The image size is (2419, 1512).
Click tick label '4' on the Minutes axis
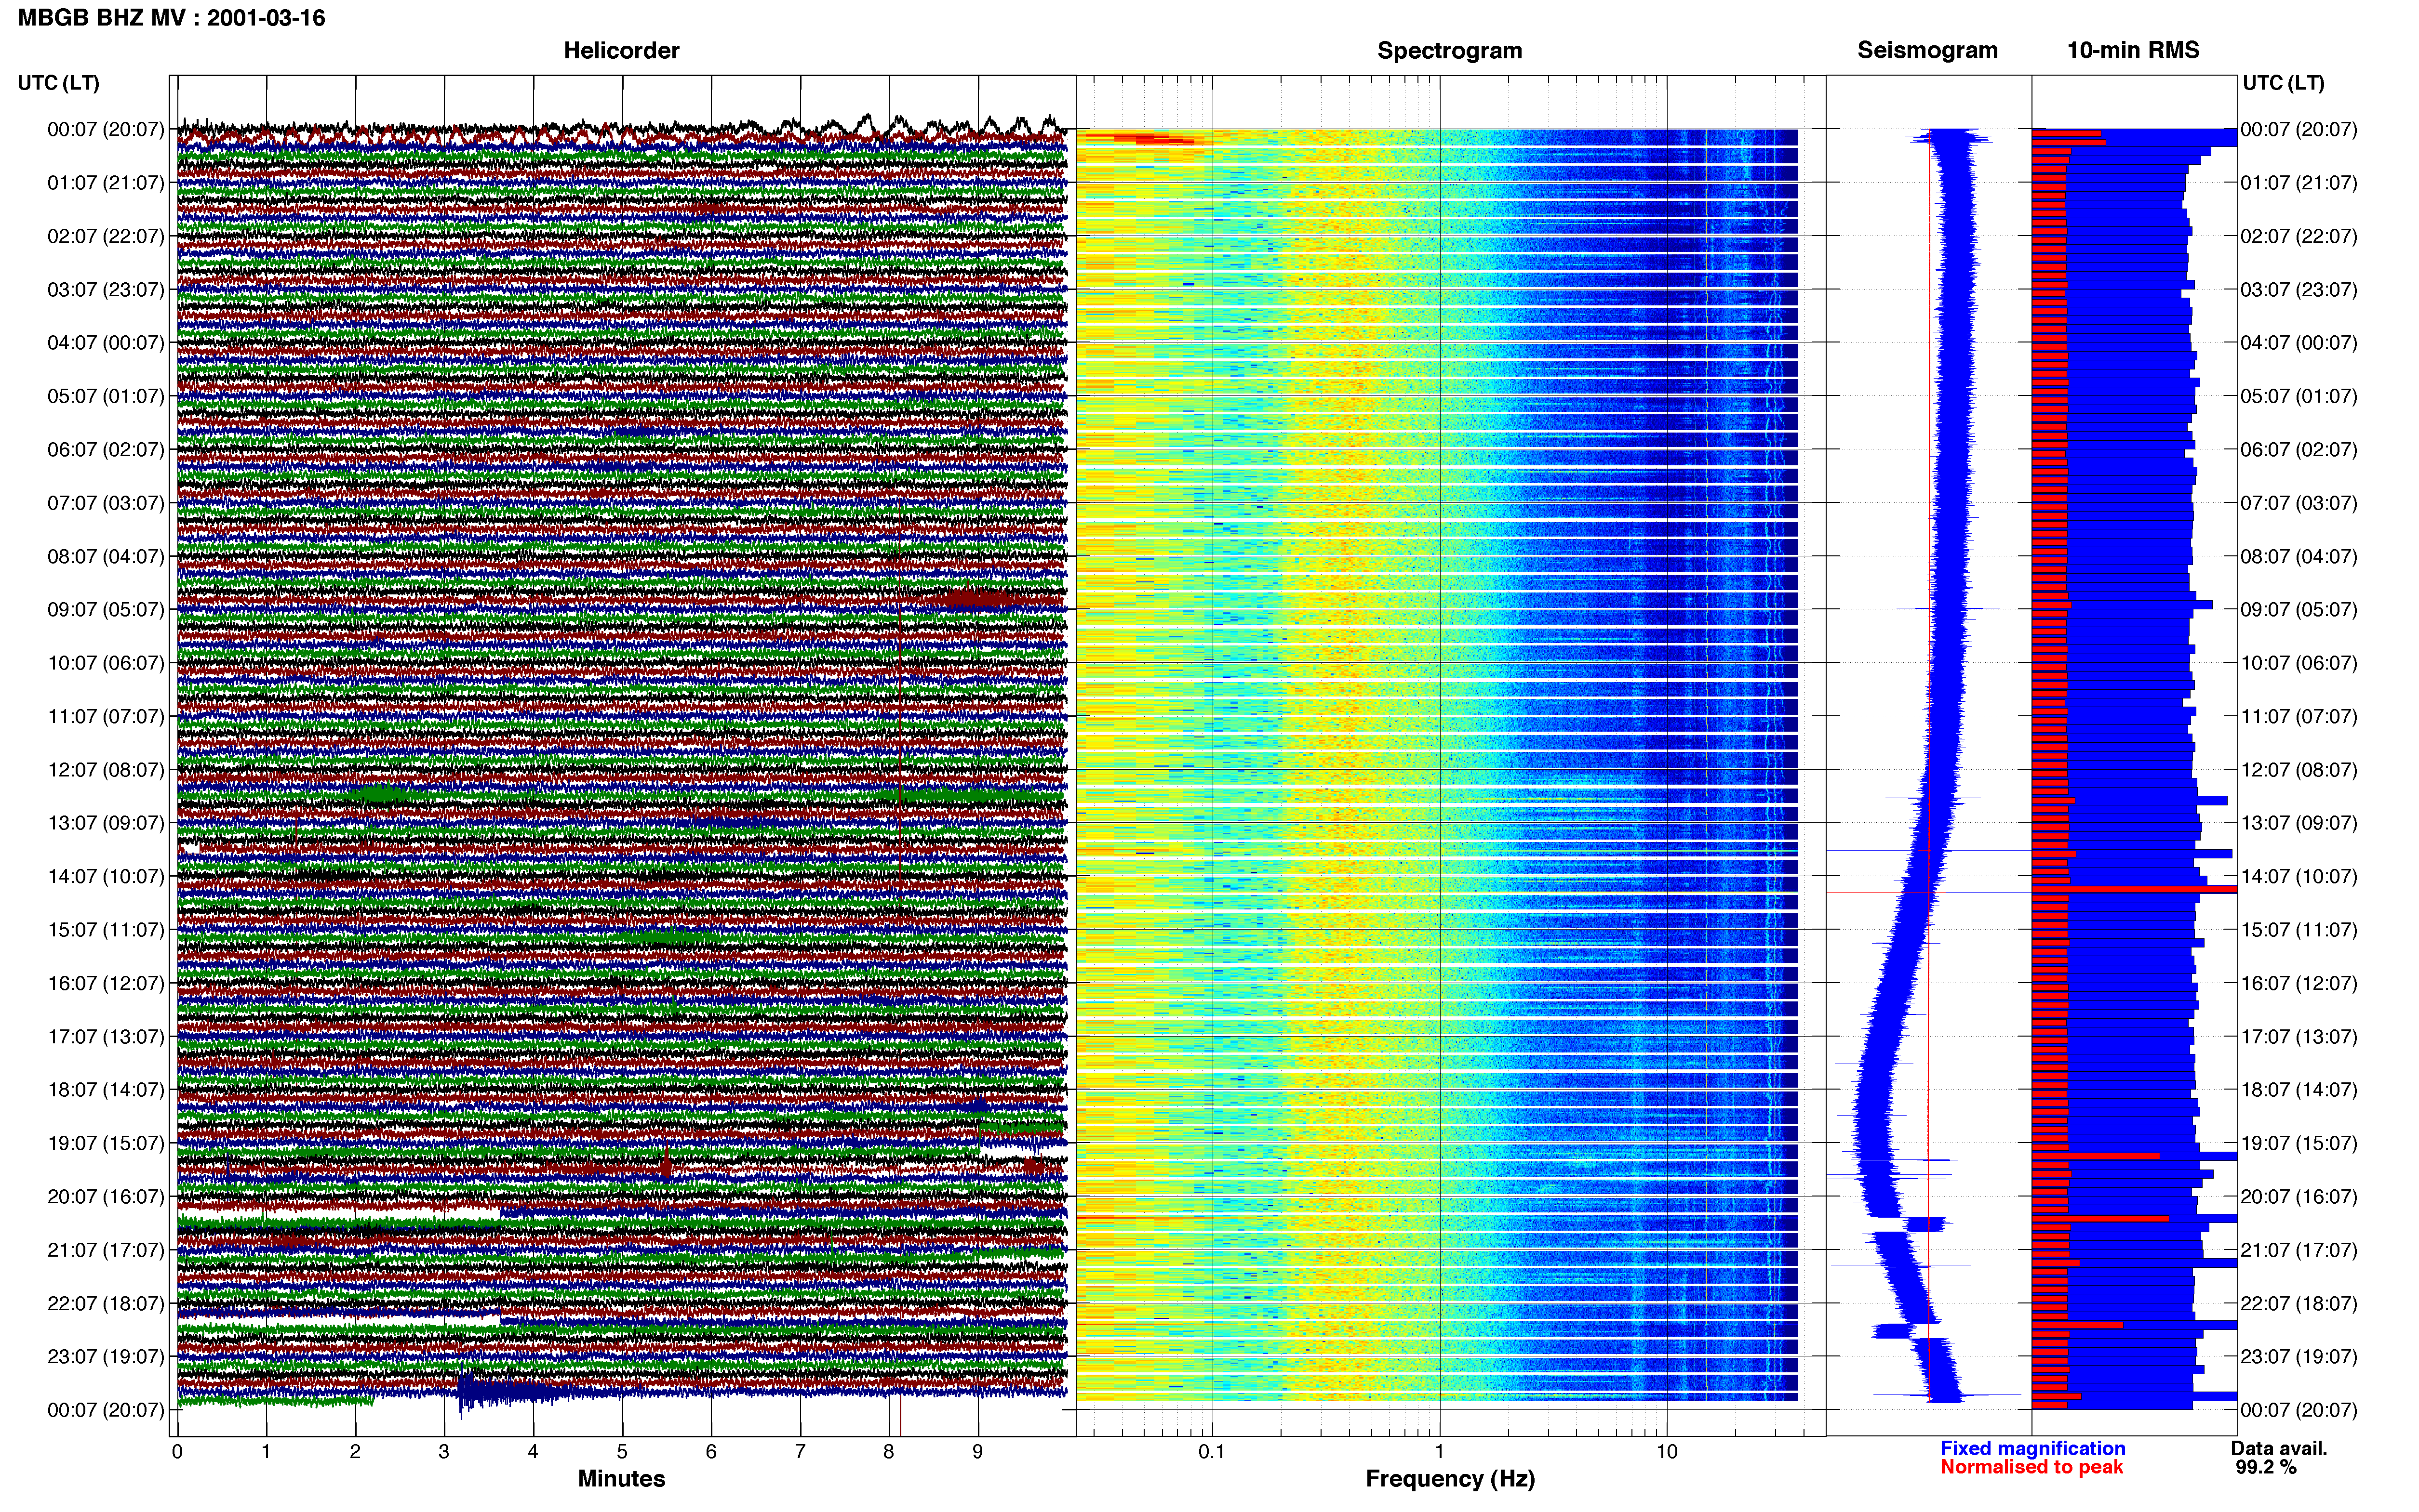pos(533,1452)
